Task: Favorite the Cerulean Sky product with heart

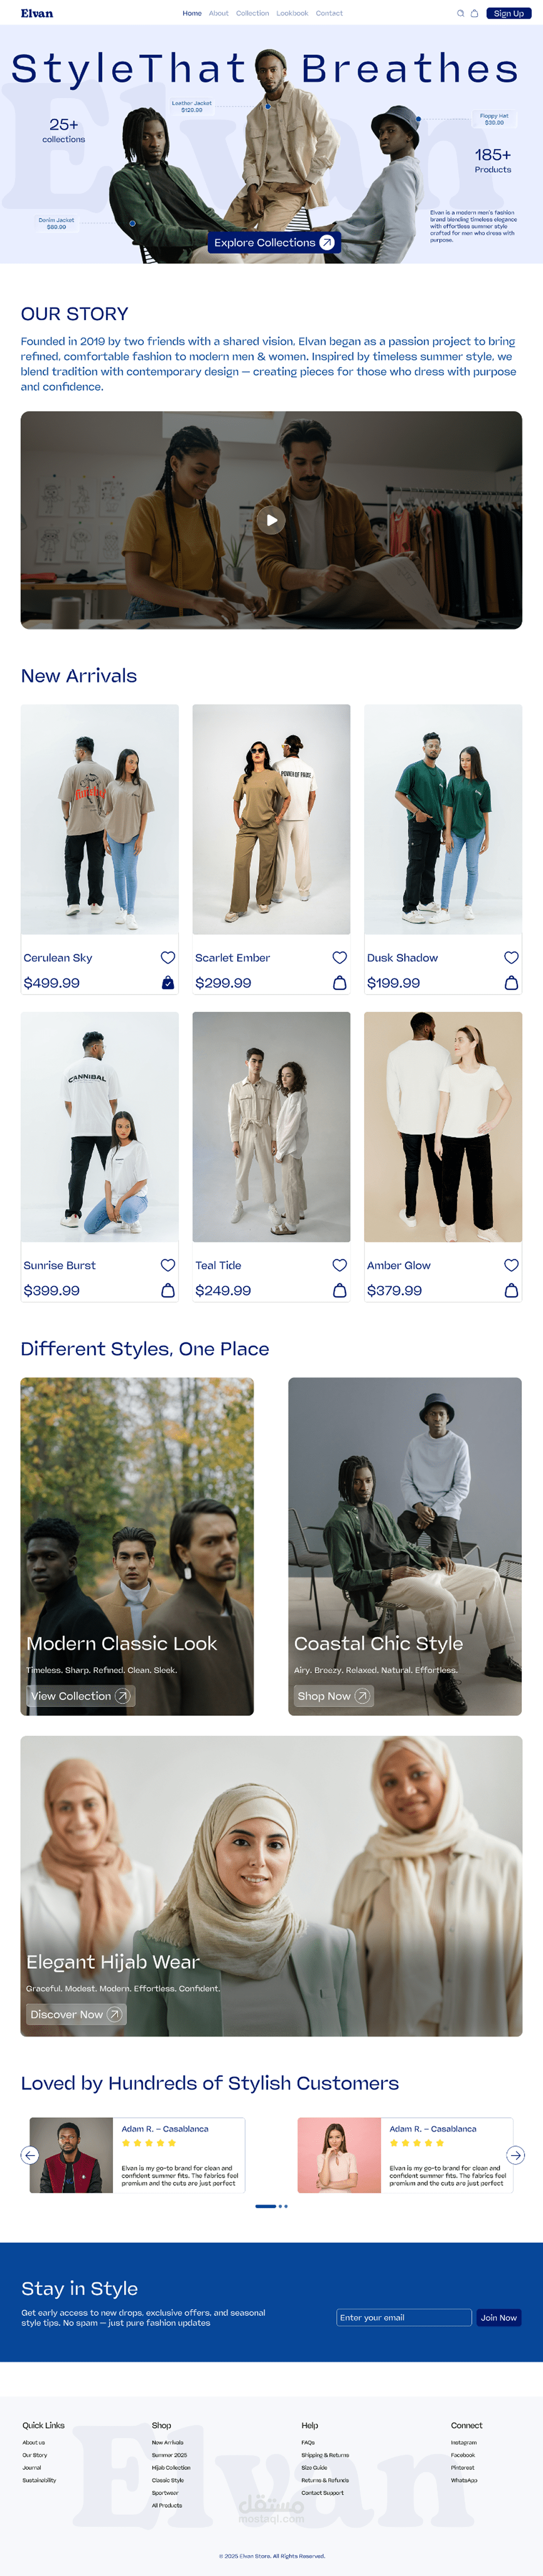Action: tap(168, 957)
